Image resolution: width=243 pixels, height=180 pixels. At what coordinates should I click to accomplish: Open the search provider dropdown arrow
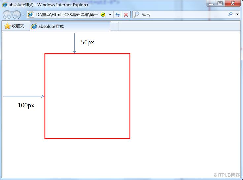point(237,14)
